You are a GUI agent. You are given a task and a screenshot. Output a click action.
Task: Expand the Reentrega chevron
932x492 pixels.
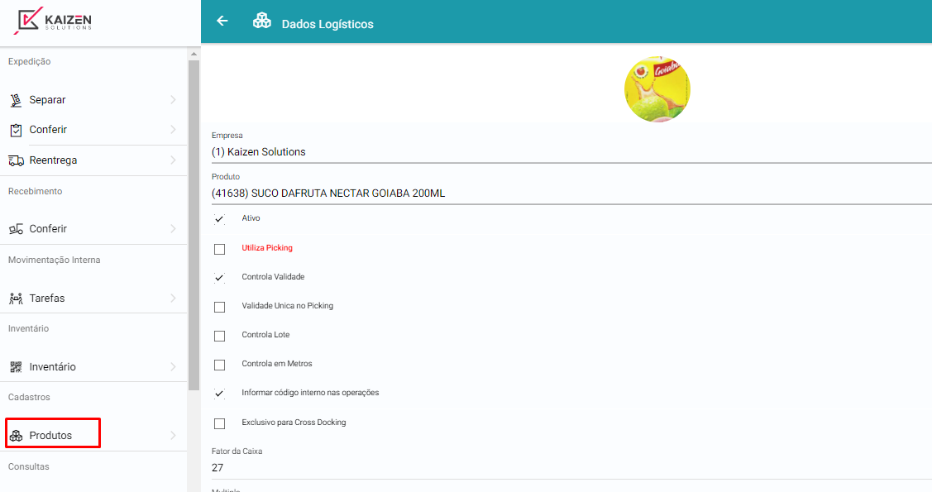coord(173,160)
